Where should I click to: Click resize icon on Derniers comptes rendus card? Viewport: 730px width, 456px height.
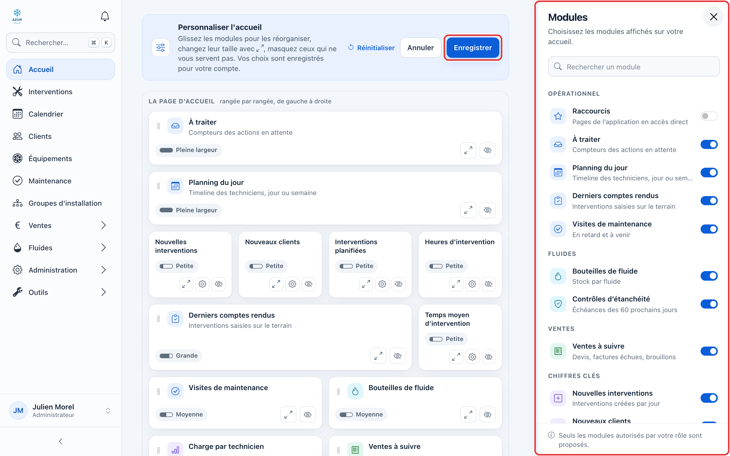(378, 356)
